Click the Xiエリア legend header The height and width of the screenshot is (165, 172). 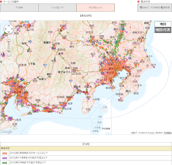[x=86, y=148]
